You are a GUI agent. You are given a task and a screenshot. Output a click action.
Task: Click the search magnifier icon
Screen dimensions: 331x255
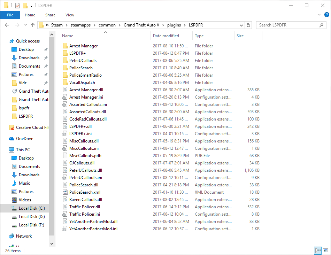(321, 25)
